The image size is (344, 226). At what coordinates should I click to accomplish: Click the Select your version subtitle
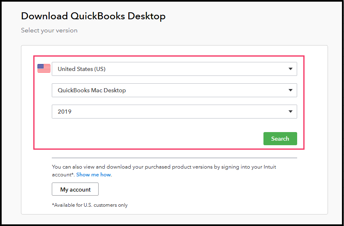click(49, 30)
